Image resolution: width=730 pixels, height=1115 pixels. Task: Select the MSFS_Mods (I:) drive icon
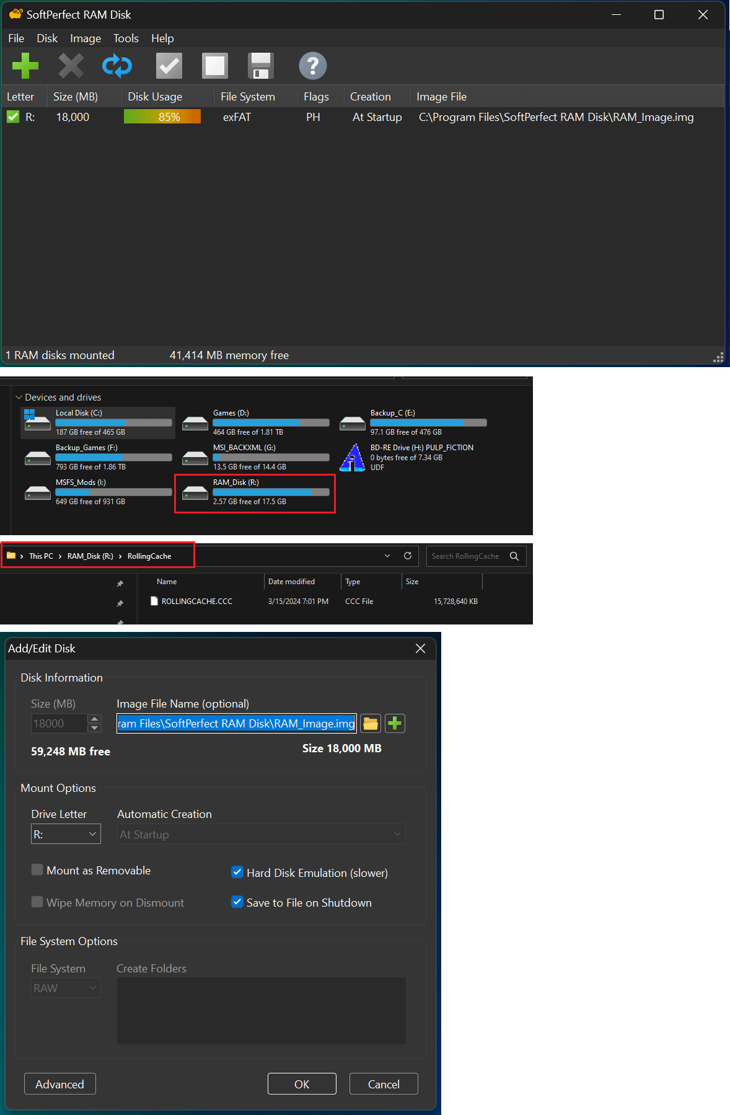click(x=38, y=493)
